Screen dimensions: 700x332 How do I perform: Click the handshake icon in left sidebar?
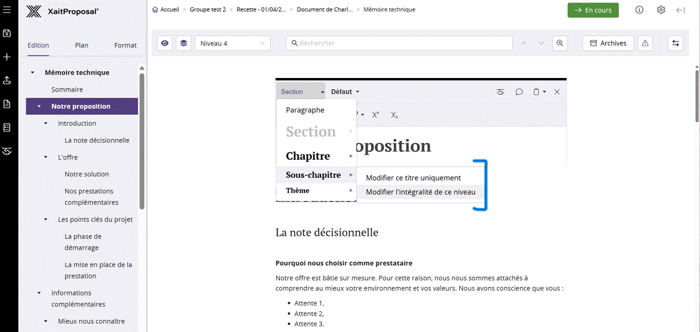coord(7,152)
